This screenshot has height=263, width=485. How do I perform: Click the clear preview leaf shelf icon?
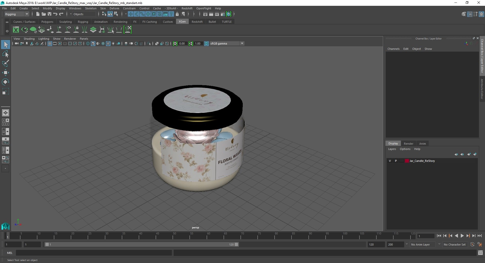pos(33,30)
